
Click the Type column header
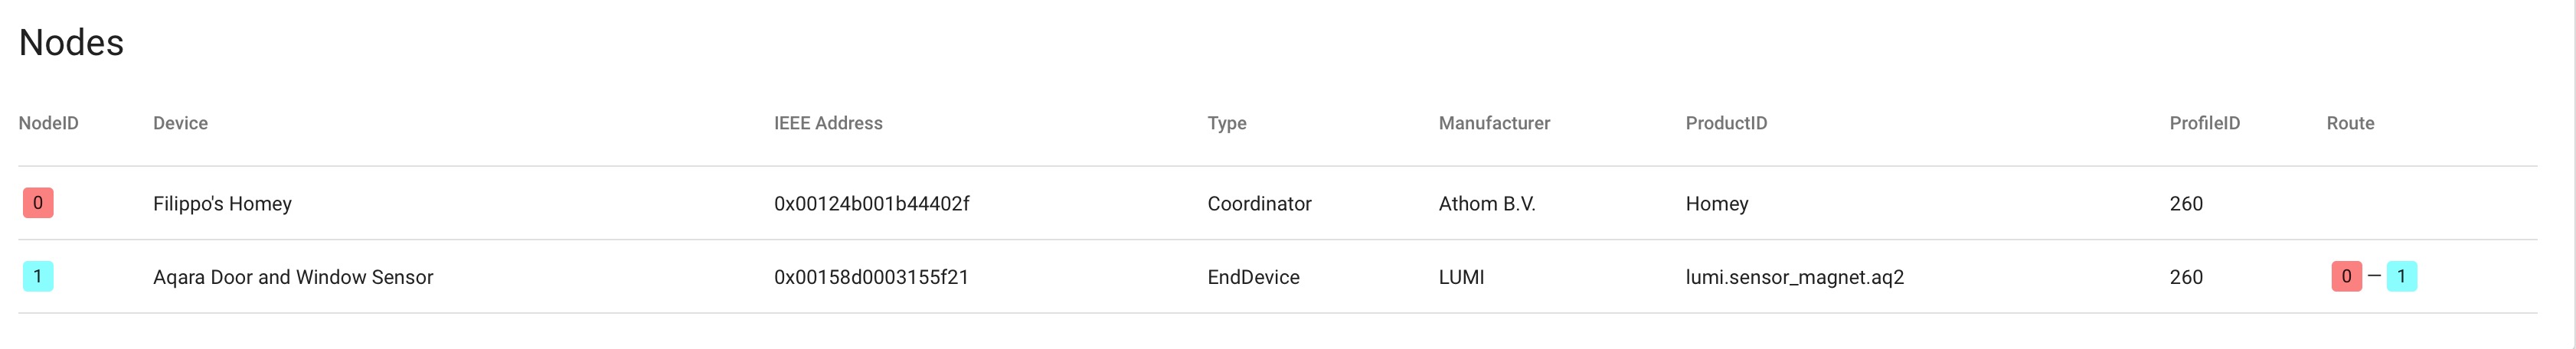point(1226,123)
